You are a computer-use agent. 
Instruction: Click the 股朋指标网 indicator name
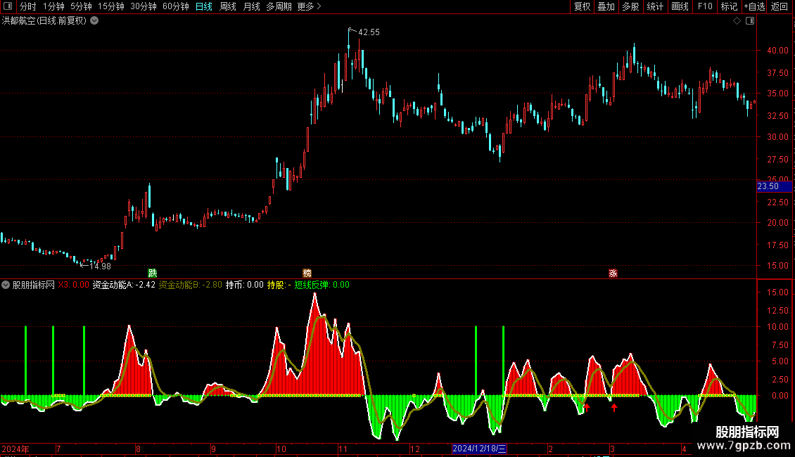(x=34, y=285)
